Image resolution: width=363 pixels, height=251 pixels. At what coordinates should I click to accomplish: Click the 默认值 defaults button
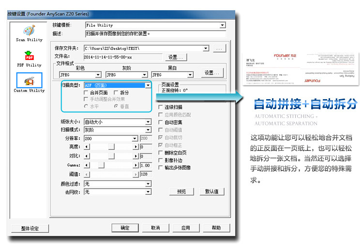coord(212,192)
